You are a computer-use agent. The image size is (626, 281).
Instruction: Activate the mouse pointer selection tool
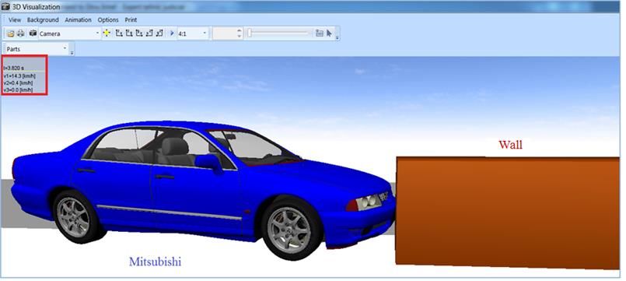(x=330, y=33)
